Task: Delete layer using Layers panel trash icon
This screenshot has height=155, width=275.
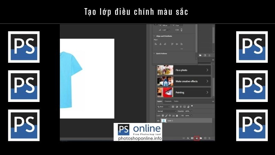Action: (209, 138)
